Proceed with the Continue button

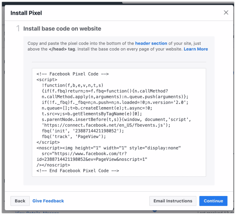213,201
